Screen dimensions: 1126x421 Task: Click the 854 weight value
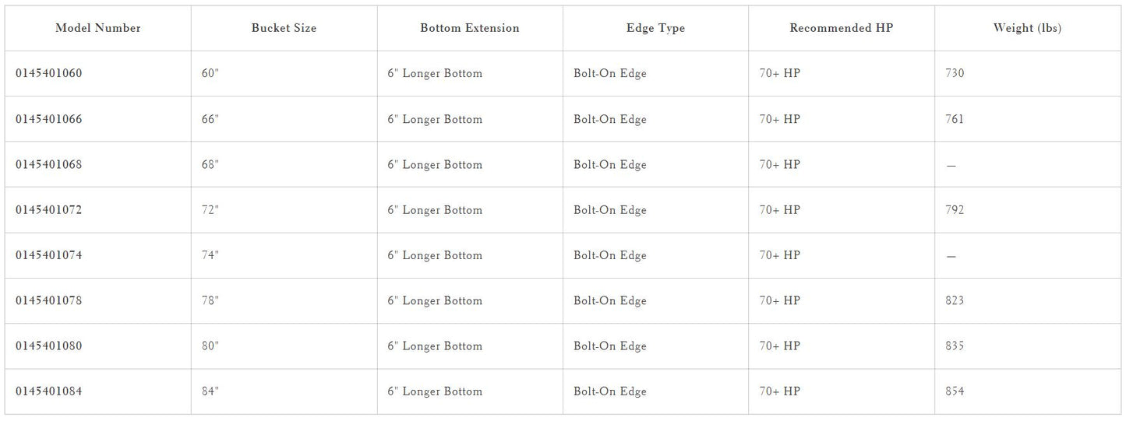[955, 391]
